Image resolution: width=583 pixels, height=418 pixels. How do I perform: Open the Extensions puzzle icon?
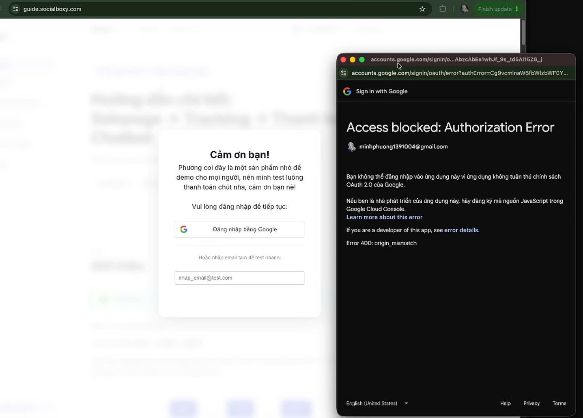[443, 9]
